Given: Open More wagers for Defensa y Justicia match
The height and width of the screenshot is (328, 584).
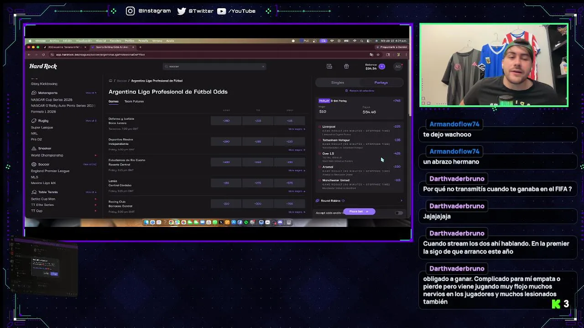Looking at the screenshot, I should point(297,129).
